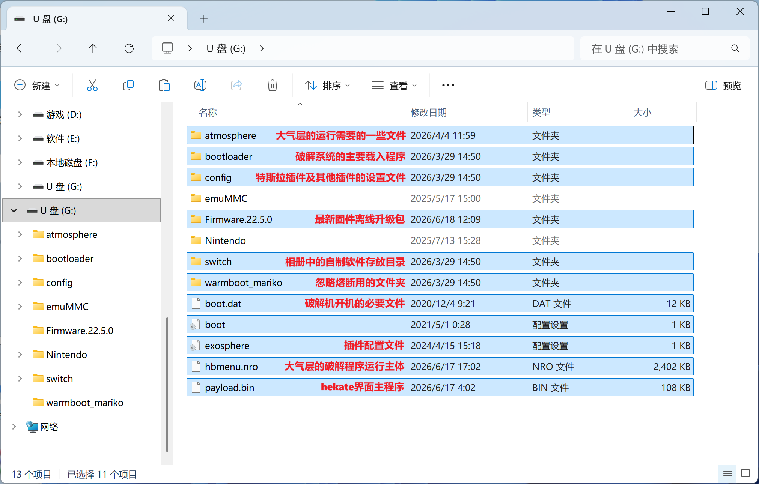This screenshot has height=484, width=759.
Task: Select warmboot_mariko in sidebar tree
Action: pos(85,403)
